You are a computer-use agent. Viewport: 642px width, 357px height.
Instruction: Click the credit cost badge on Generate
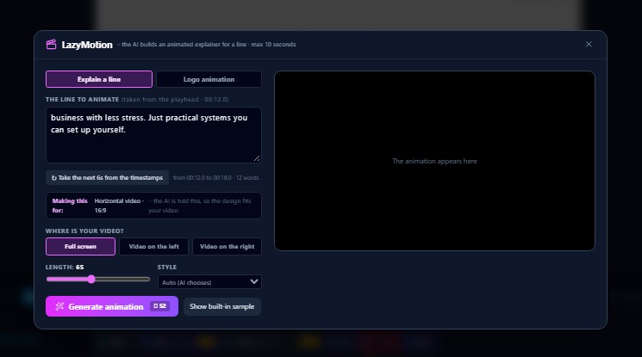coord(159,306)
